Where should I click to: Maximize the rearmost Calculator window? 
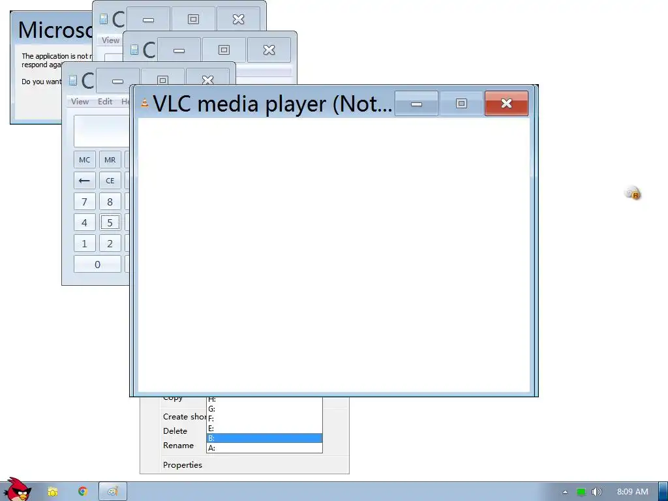(193, 19)
